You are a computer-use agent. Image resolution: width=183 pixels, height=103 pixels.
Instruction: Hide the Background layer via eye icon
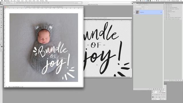134,12
